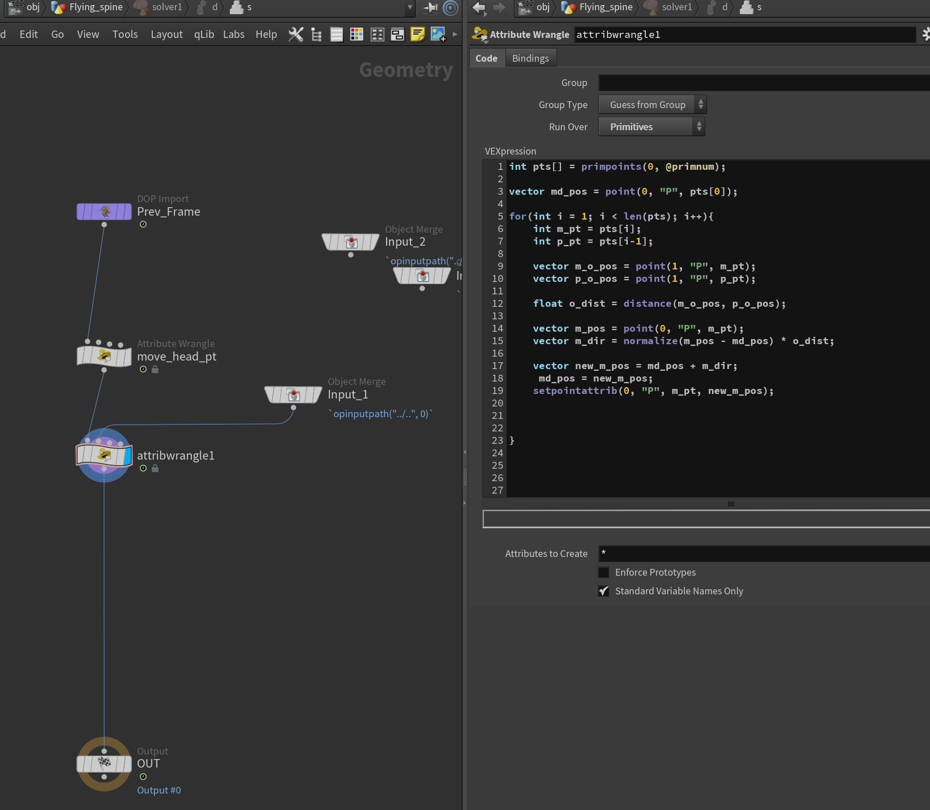930x810 pixels.
Task: Expand the network path dropdown arrow
Action: tap(410, 7)
